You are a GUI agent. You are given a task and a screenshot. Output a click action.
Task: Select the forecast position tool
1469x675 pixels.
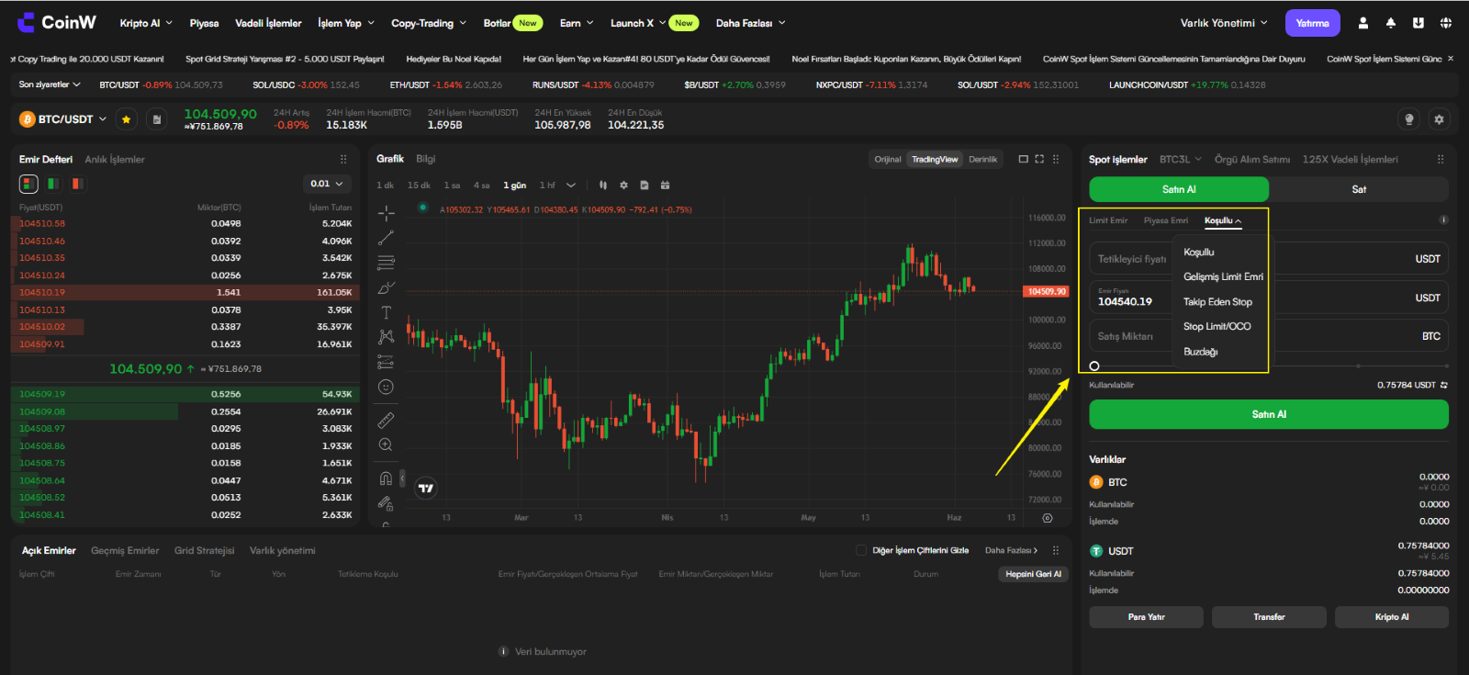(386, 362)
